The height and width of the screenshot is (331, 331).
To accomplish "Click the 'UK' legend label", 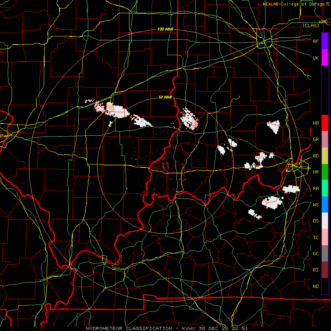I will pos(316,58).
